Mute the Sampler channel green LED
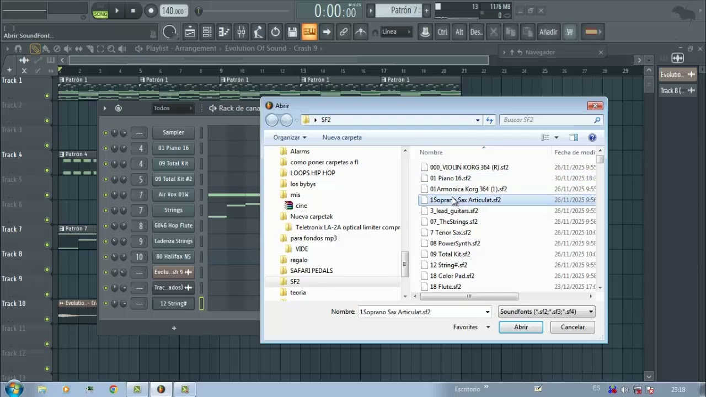The width and height of the screenshot is (706, 397). (105, 133)
